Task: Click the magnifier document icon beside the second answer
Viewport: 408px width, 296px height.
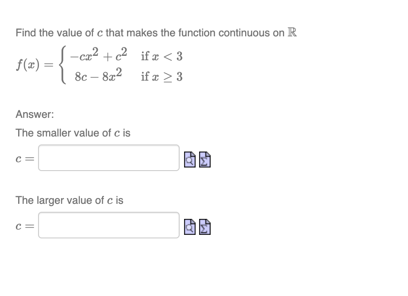Action: pyautogui.click(x=189, y=226)
